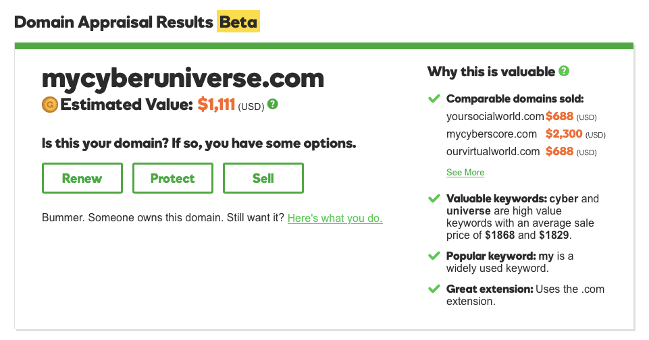
Task: Open the help icon beside Estimated Value
Action: pyautogui.click(x=272, y=105)
